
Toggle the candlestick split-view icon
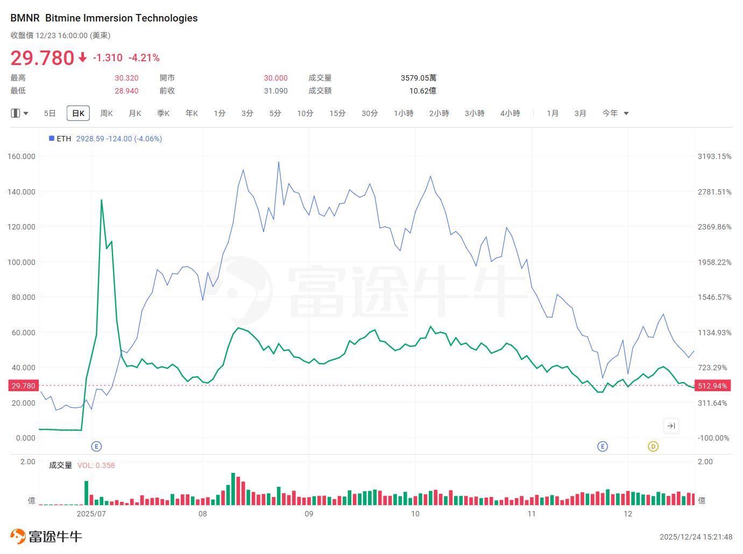[x=16, y=113]
